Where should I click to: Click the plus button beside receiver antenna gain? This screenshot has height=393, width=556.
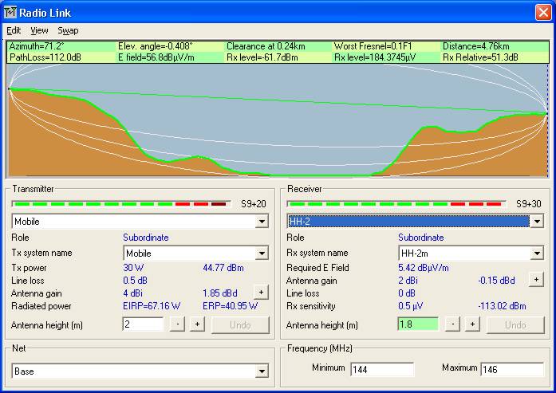[x=536, y=280]
